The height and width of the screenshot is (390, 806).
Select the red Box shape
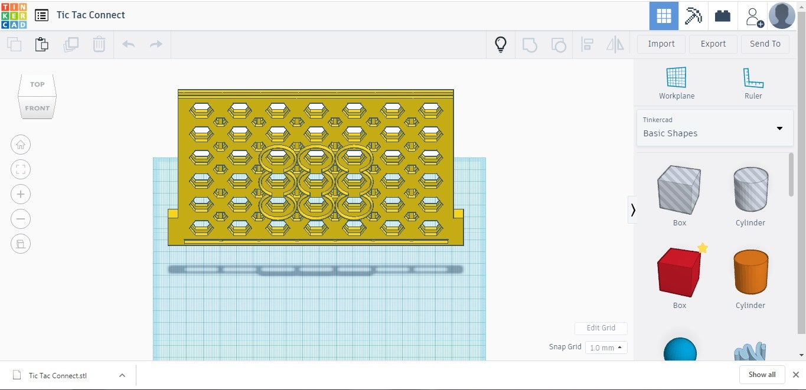pos(678,271)
